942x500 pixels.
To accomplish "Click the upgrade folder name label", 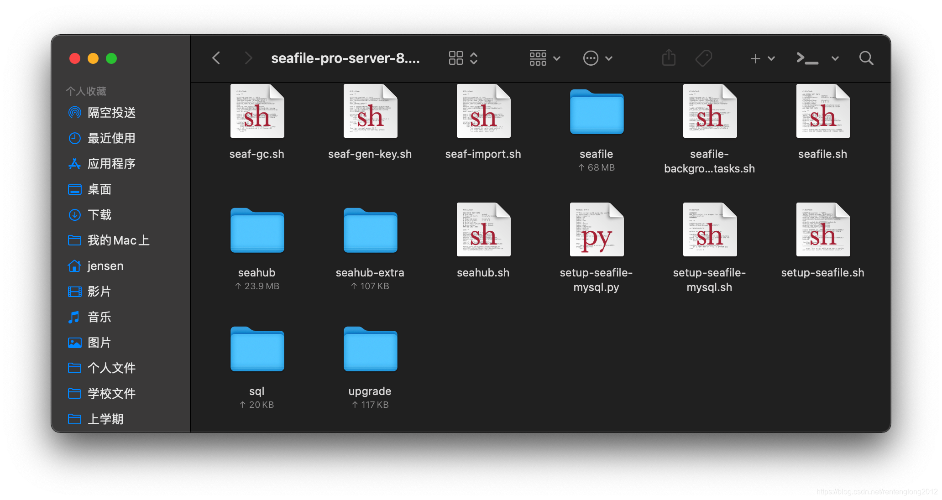I will (x=370, y=391).
